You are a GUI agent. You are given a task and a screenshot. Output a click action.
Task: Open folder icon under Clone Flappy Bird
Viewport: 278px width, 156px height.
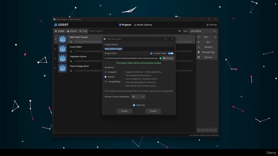click(71, 71)
